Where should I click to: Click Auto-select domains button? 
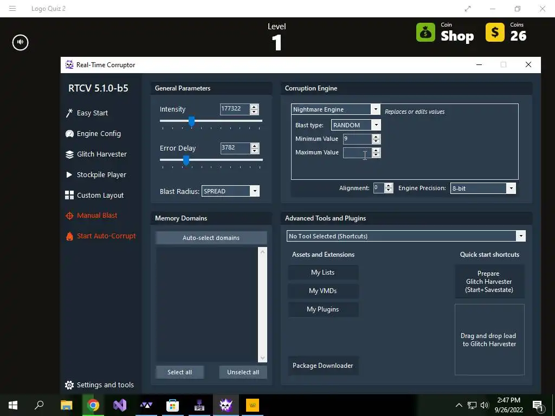(211, 238)
